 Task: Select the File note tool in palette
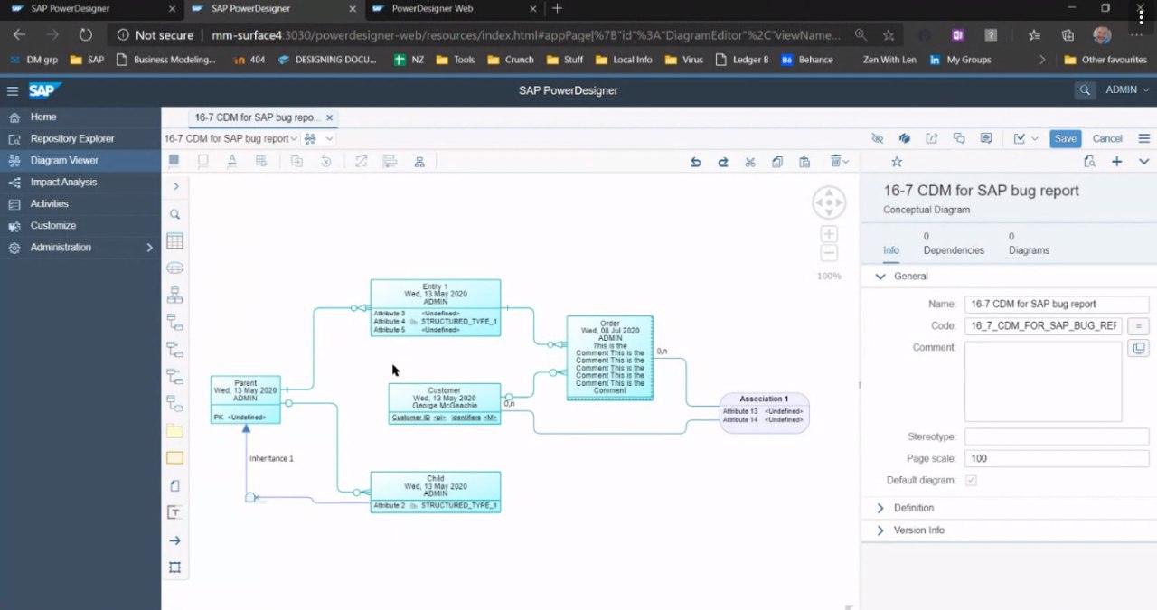(175, 485)
